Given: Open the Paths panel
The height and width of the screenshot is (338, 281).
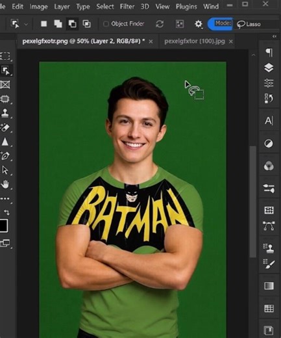Looking at the screenshot, I should (x=269, y=226).
